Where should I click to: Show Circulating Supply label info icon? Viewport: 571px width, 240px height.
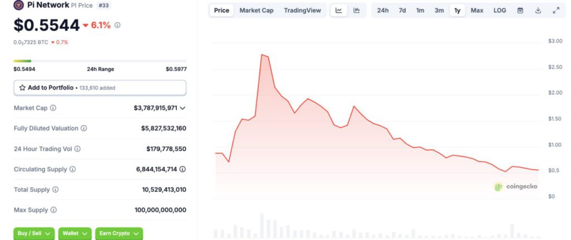click(x=72, y=169)
